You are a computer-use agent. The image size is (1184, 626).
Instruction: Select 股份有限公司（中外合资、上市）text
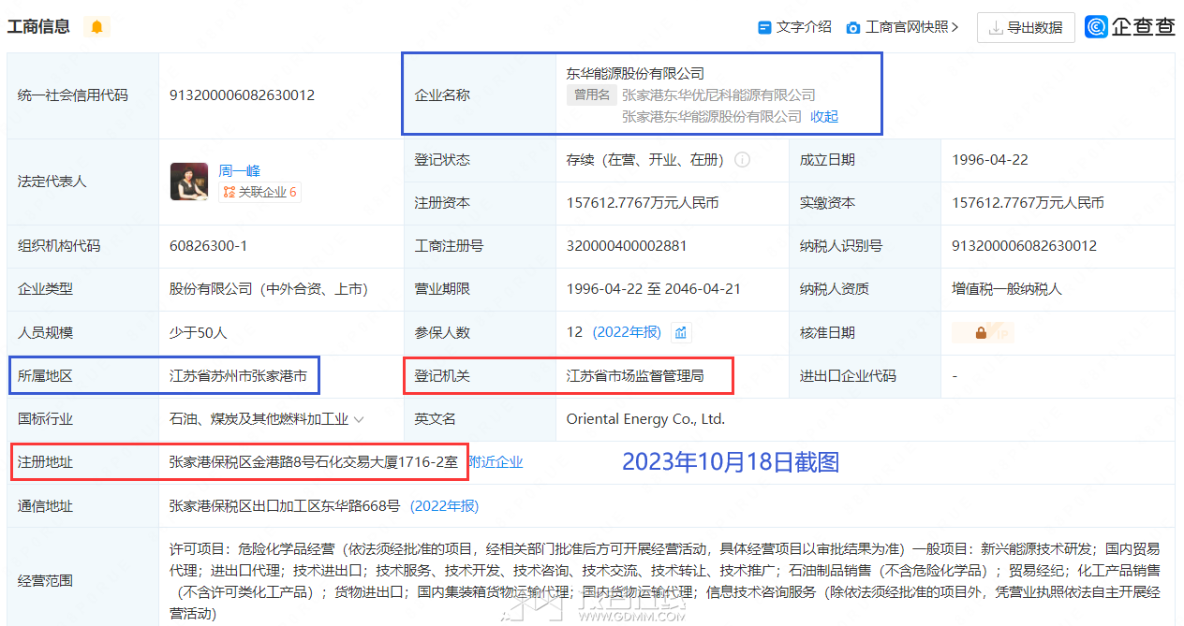point(269,289)
